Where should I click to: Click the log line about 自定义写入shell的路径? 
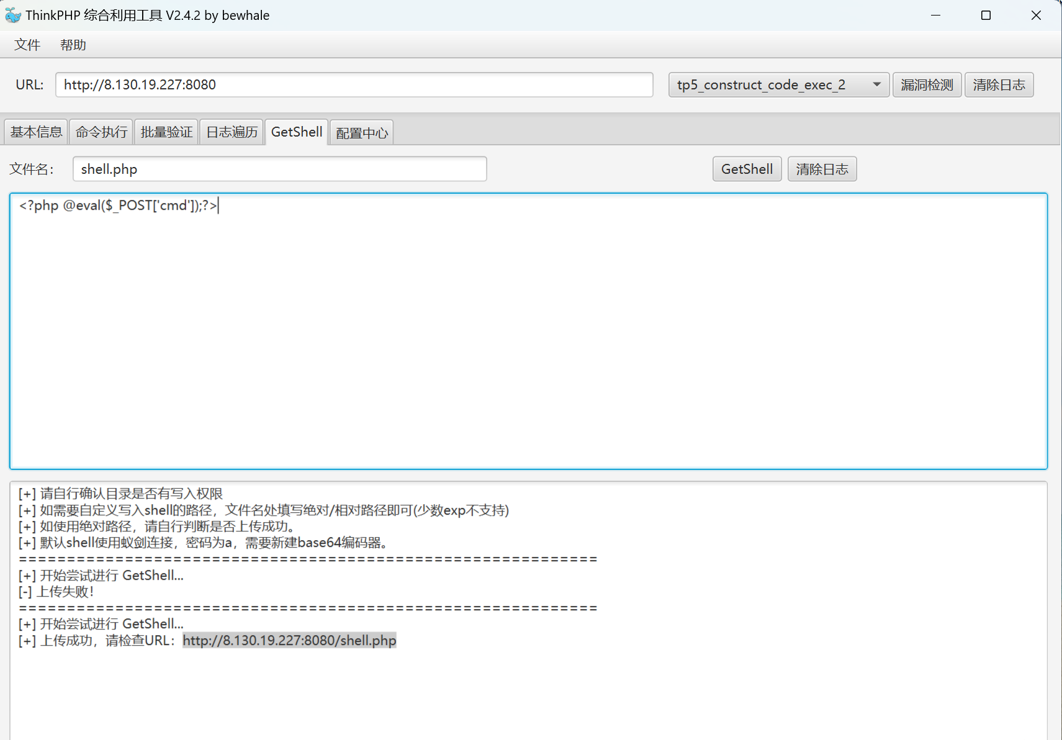(x=263, y=510)
